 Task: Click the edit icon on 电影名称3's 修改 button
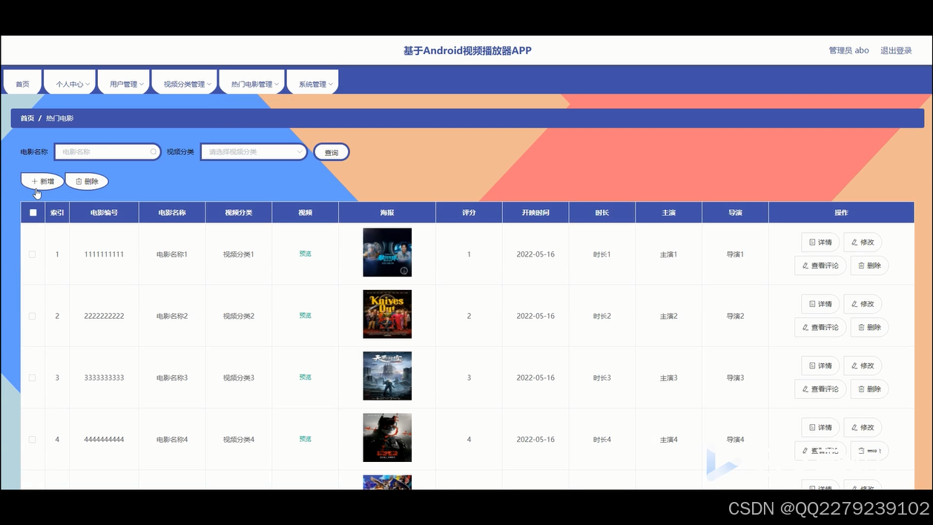pos(854,365)
